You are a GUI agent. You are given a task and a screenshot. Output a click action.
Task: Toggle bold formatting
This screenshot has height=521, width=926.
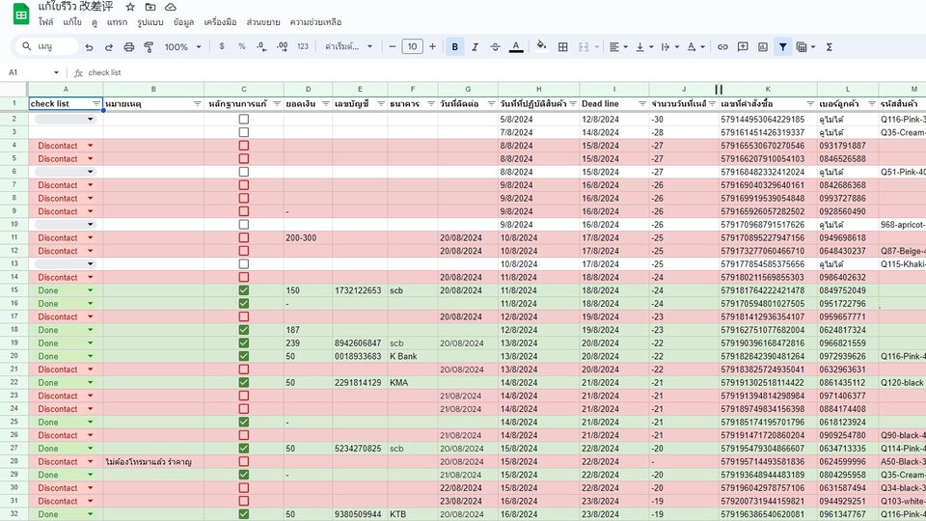(x=454, y=46)
